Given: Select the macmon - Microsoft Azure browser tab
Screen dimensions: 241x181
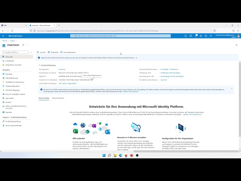Looking at the screenshot, I should tap(42, 25).
